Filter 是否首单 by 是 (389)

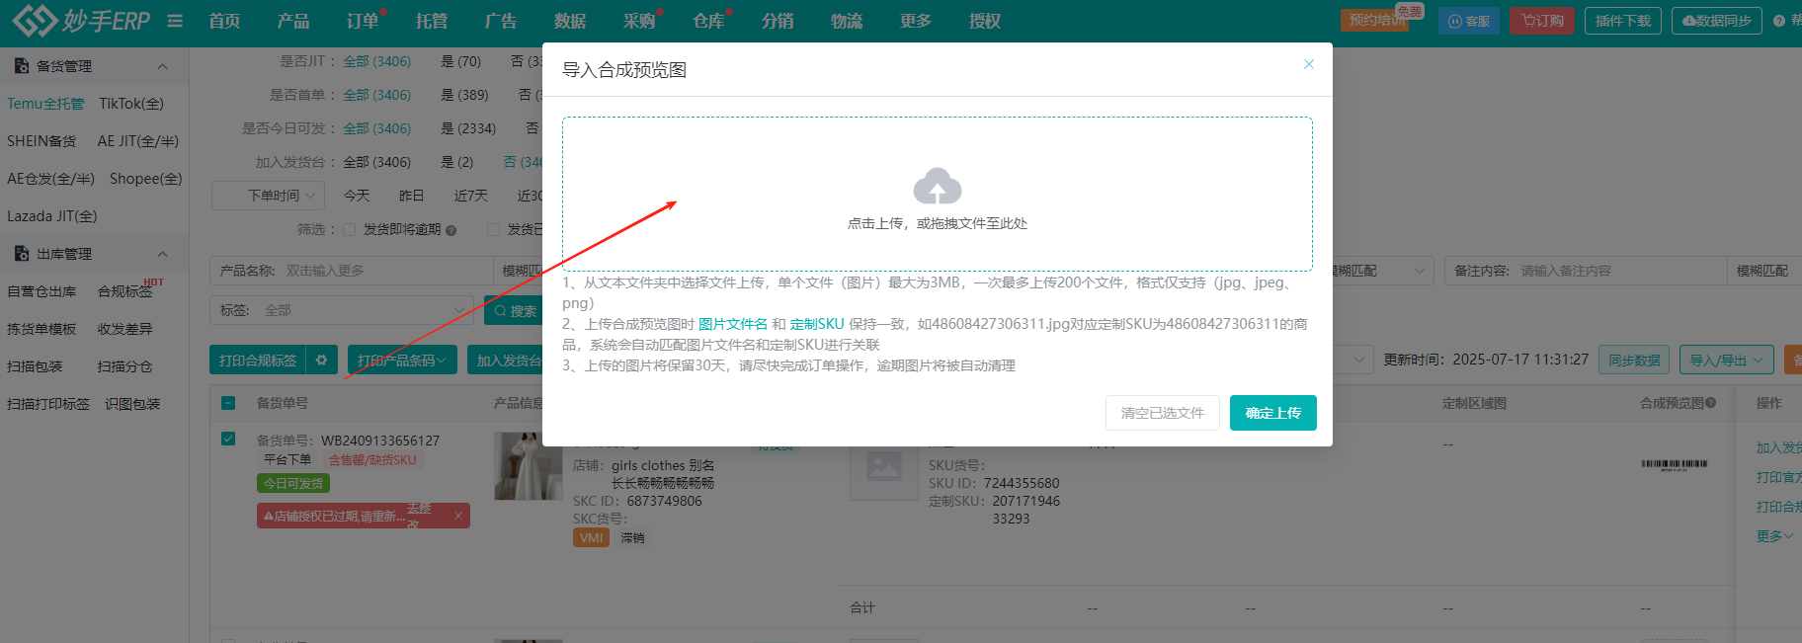pyautogui.click(x=464, y=95)
